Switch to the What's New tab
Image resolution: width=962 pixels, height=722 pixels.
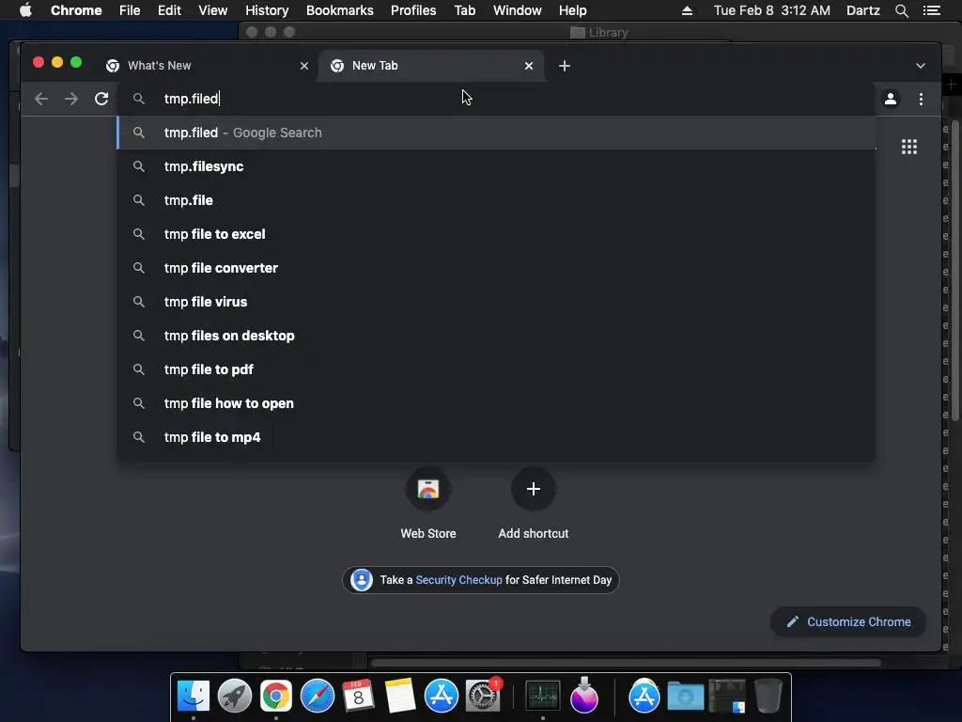point(206,66)
